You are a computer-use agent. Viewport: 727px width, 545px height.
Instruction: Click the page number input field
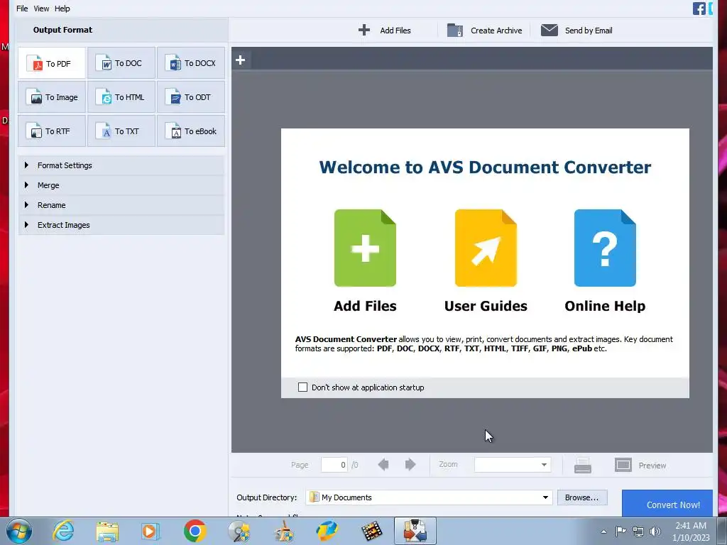coord(334,465)
